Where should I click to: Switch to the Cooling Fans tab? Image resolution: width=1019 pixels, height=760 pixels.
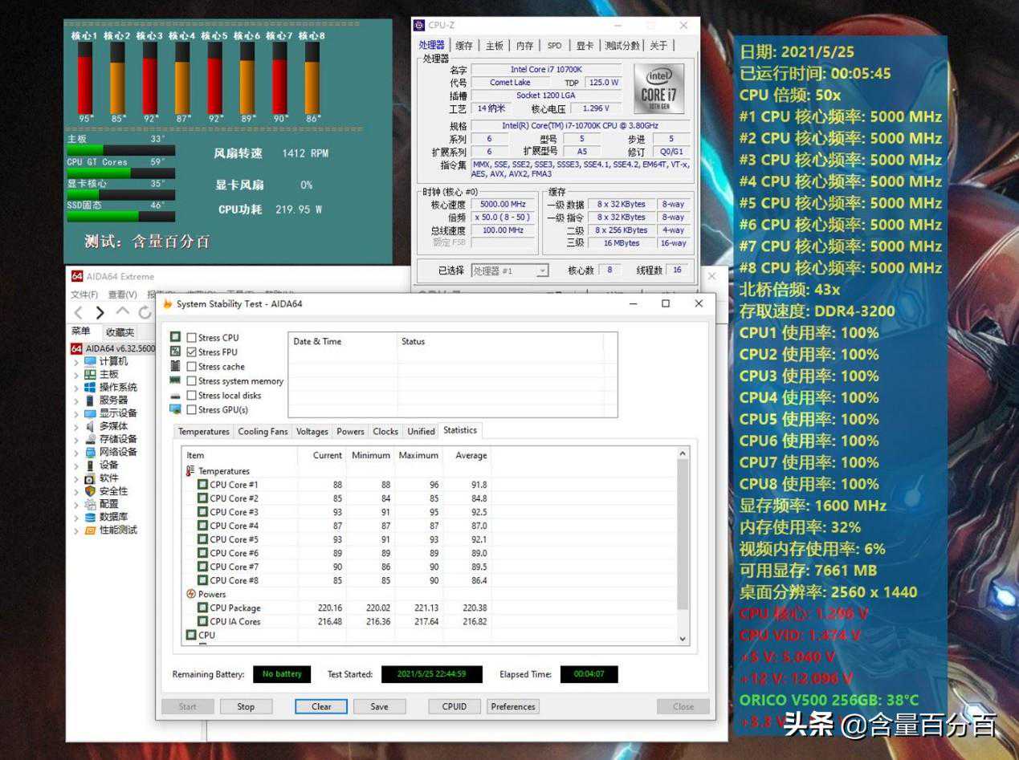263,432
